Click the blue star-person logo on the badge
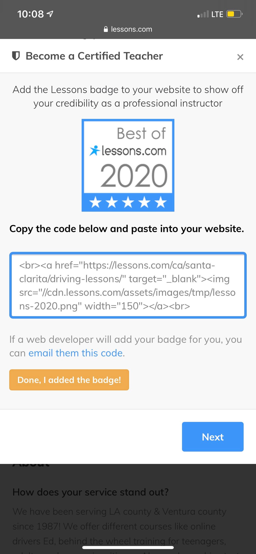The width and height of the screenshot is (256, 554). coord(95,150)
